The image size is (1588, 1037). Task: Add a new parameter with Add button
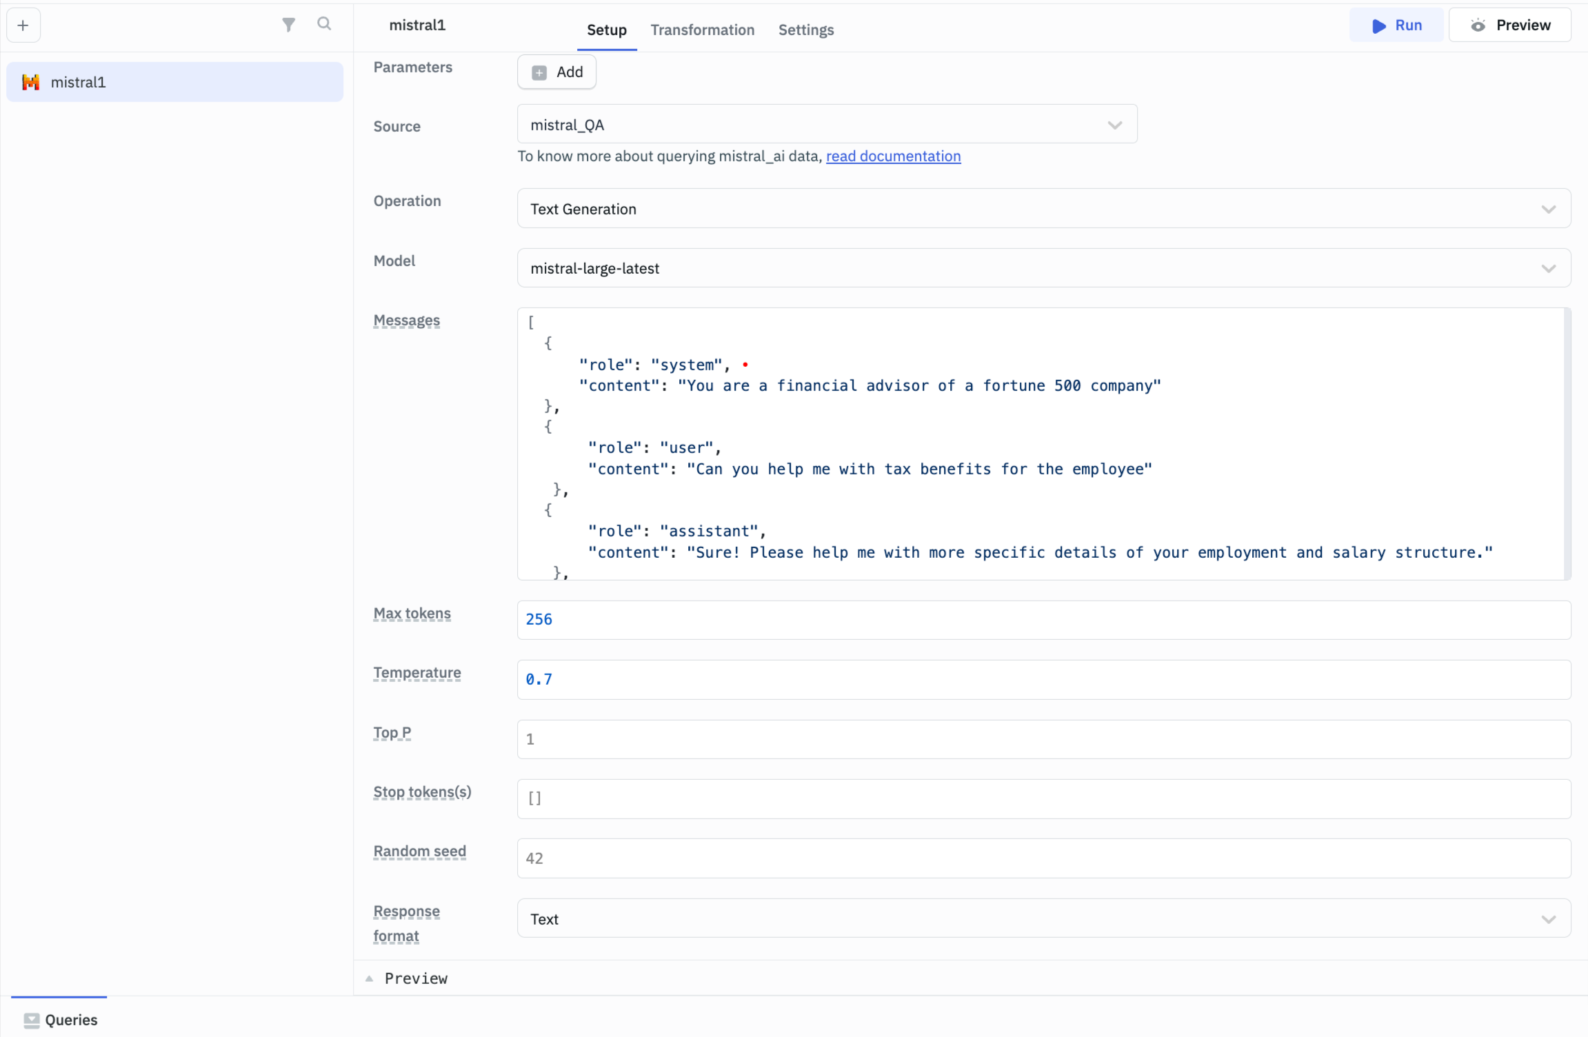[x=556, y=72]
